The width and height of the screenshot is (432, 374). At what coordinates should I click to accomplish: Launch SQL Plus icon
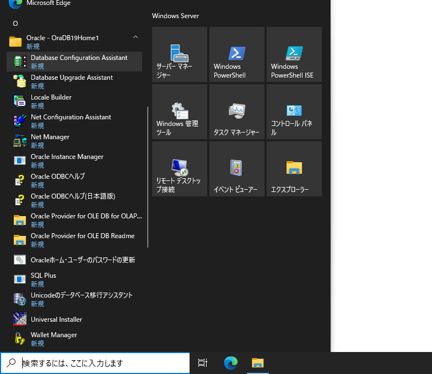click(x=20, y=279)
